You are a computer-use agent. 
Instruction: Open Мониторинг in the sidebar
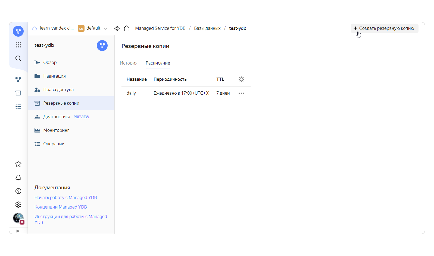point(71,130)
